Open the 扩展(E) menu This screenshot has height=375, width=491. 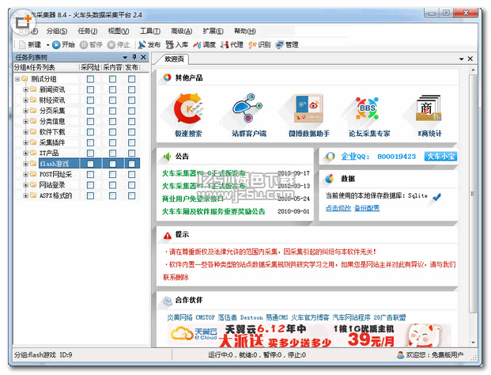pos(213,31)
